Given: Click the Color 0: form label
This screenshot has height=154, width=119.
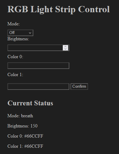Looking at the screenshot, I should [15, 57].
